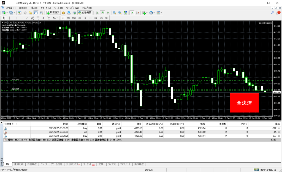Expand the chart periods clock dropdown
Screen dimensions: 282x172
154,13
